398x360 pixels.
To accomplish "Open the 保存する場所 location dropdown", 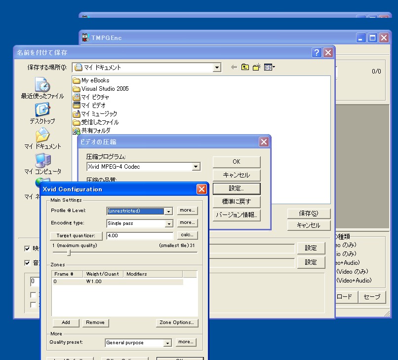I will (217, 68).
